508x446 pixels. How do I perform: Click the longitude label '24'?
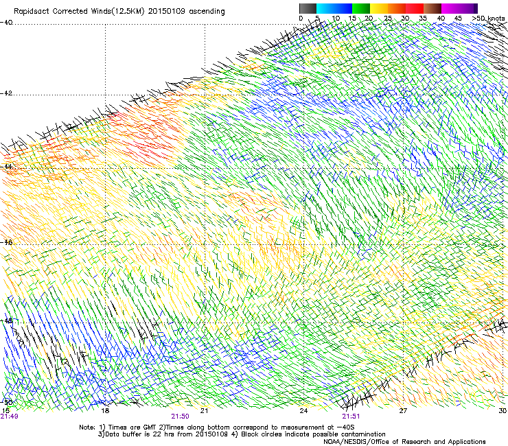click(x=303, y=410)
